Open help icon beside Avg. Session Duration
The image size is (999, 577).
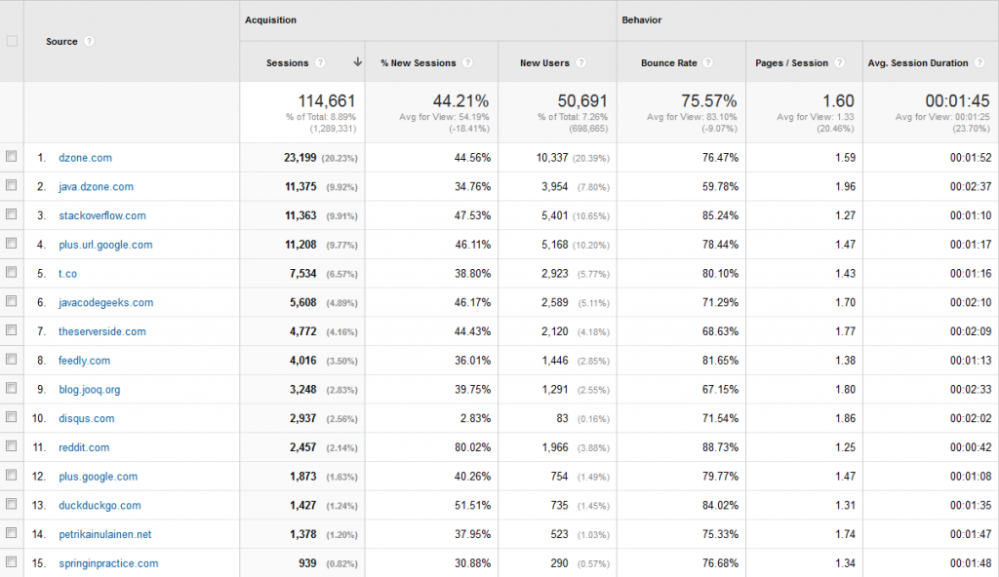pyautogui.click(x=979, y=62)
